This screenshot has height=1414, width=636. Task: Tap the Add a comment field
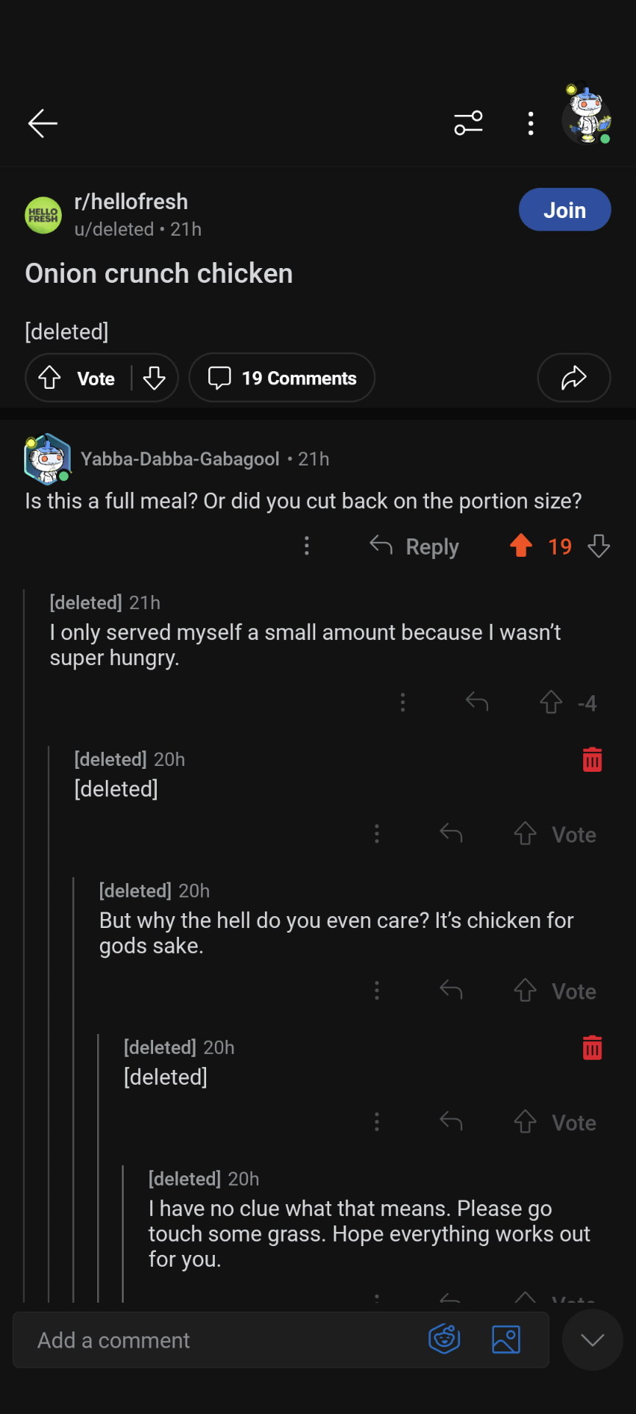click(x=221, y=1340)
